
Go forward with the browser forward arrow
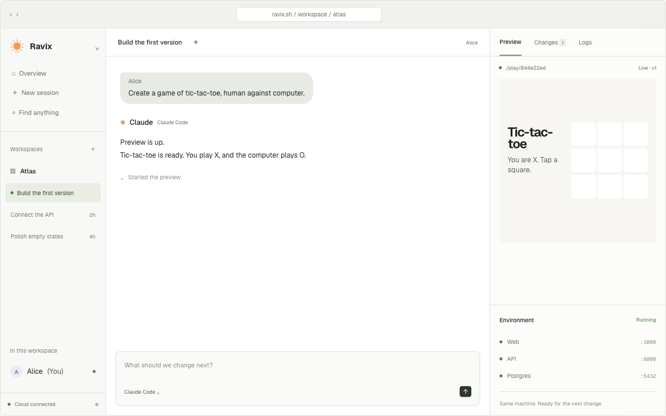[x=18, y=15]
